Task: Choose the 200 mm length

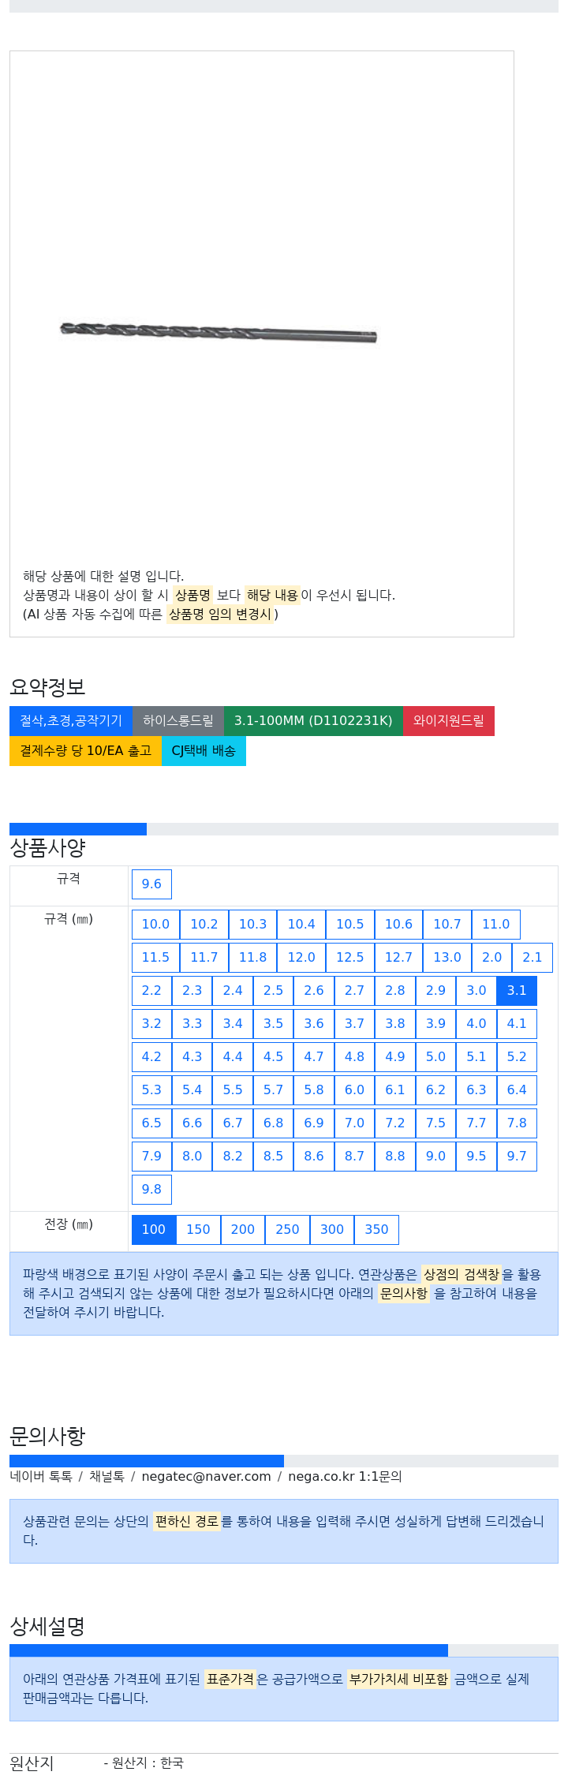Action: [x=243, y=1230]
